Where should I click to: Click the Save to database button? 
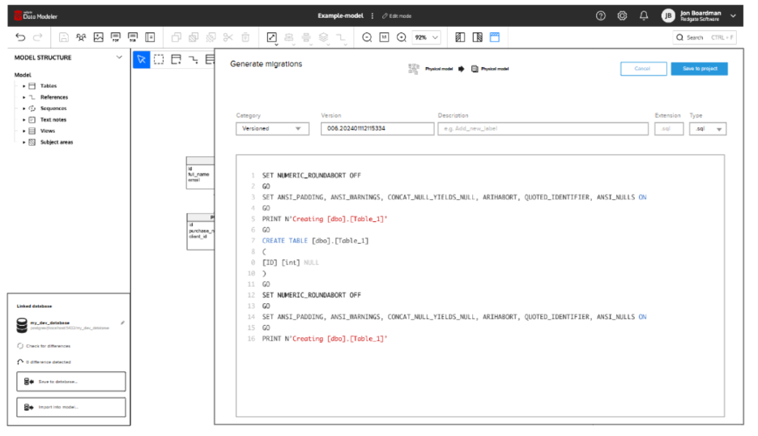(71, 381)
